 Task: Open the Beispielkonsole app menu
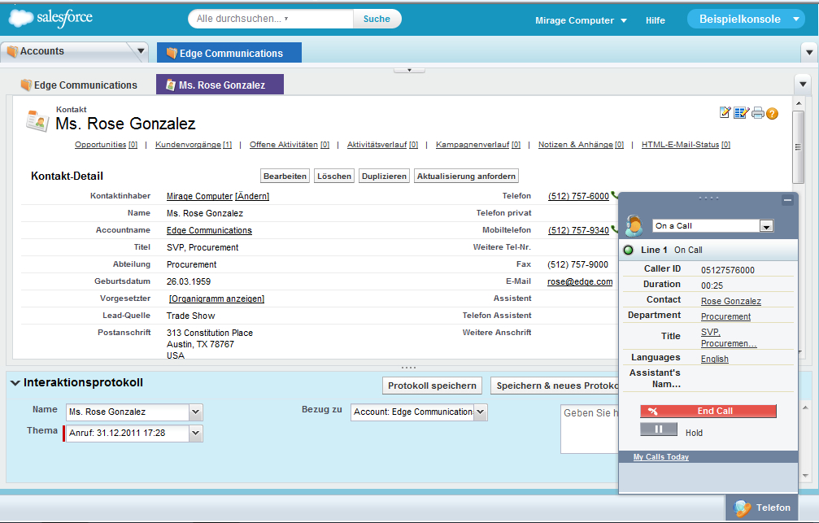click(x=795, y=20)
